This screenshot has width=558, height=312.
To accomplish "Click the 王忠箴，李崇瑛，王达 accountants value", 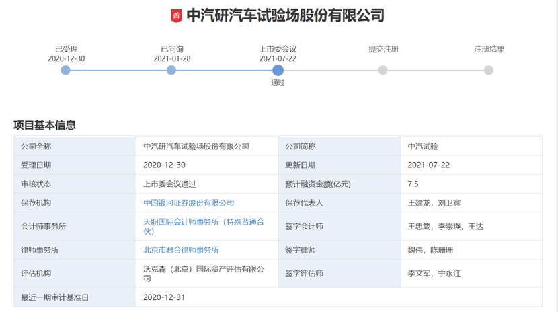I will 446,226.
